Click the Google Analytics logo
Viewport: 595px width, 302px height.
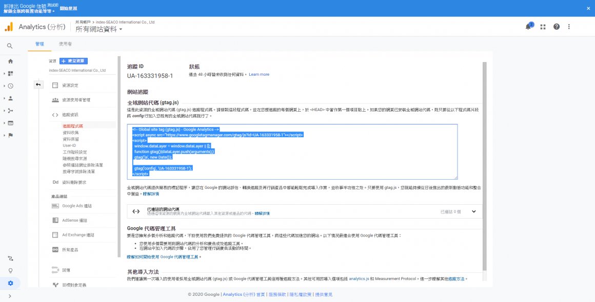pos(9,27)
